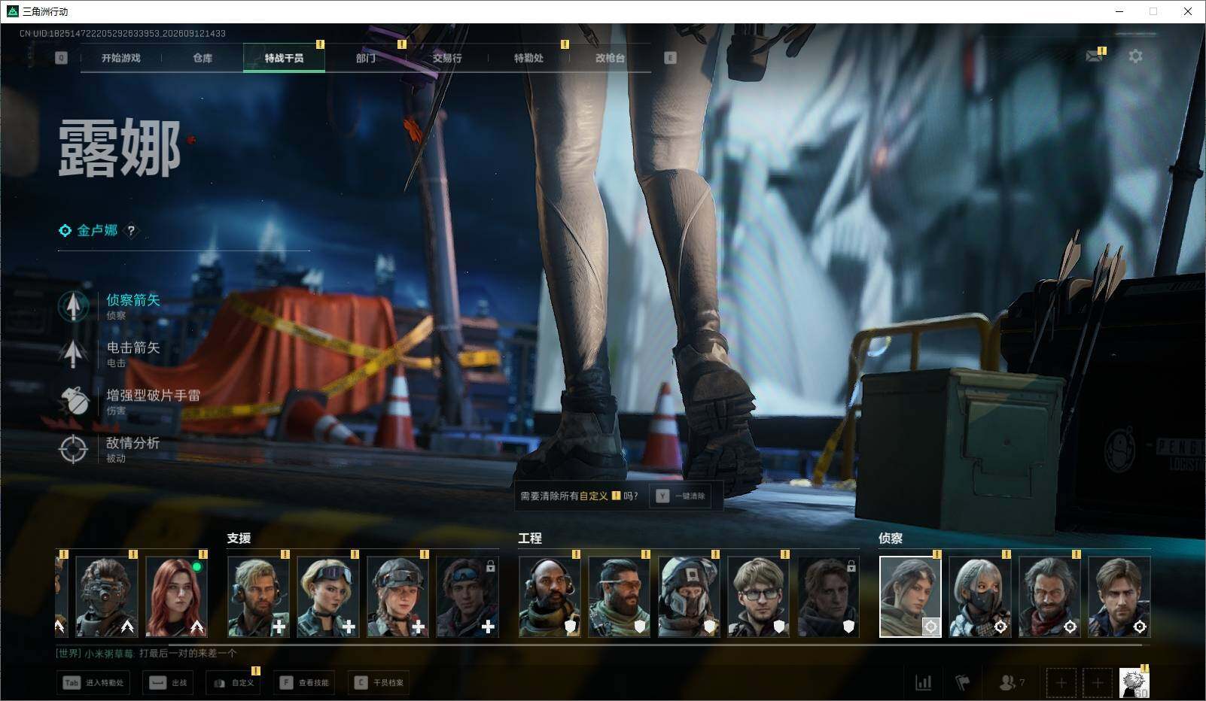Open the 改枪台 tab
The image size is (1206, 701).
point(610,58)
